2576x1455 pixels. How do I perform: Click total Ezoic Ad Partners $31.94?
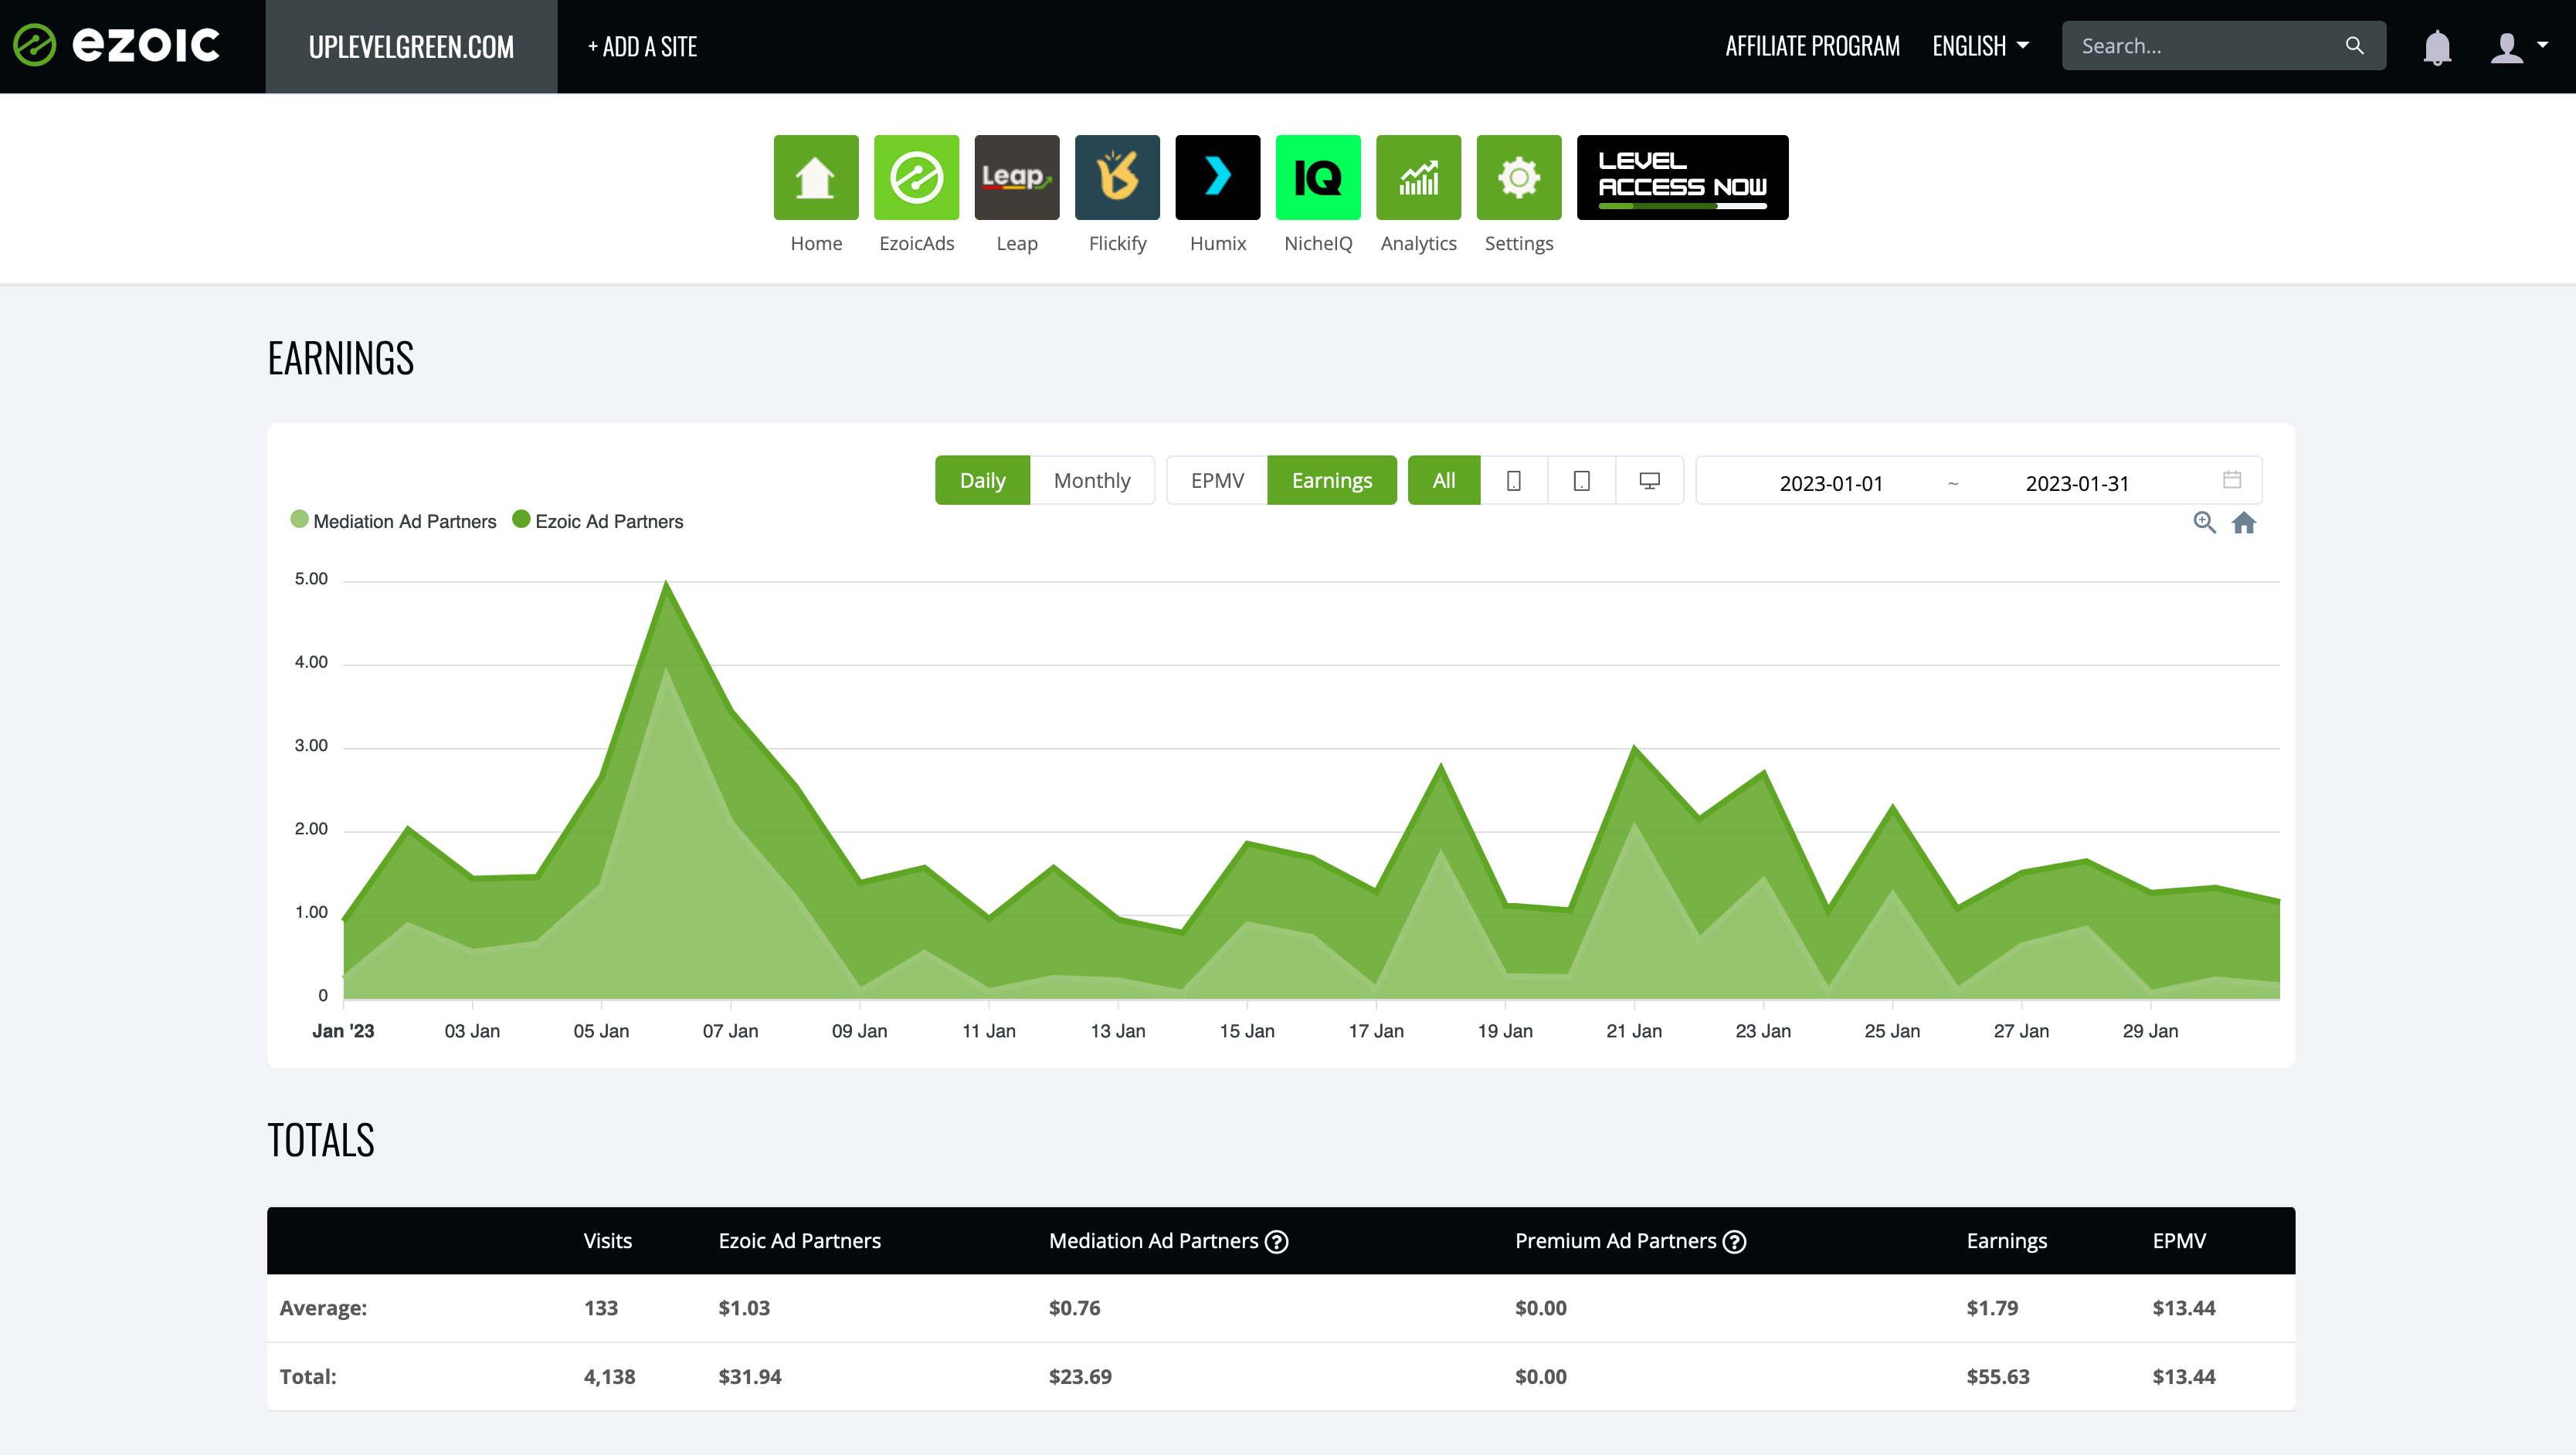point(750,1377)
